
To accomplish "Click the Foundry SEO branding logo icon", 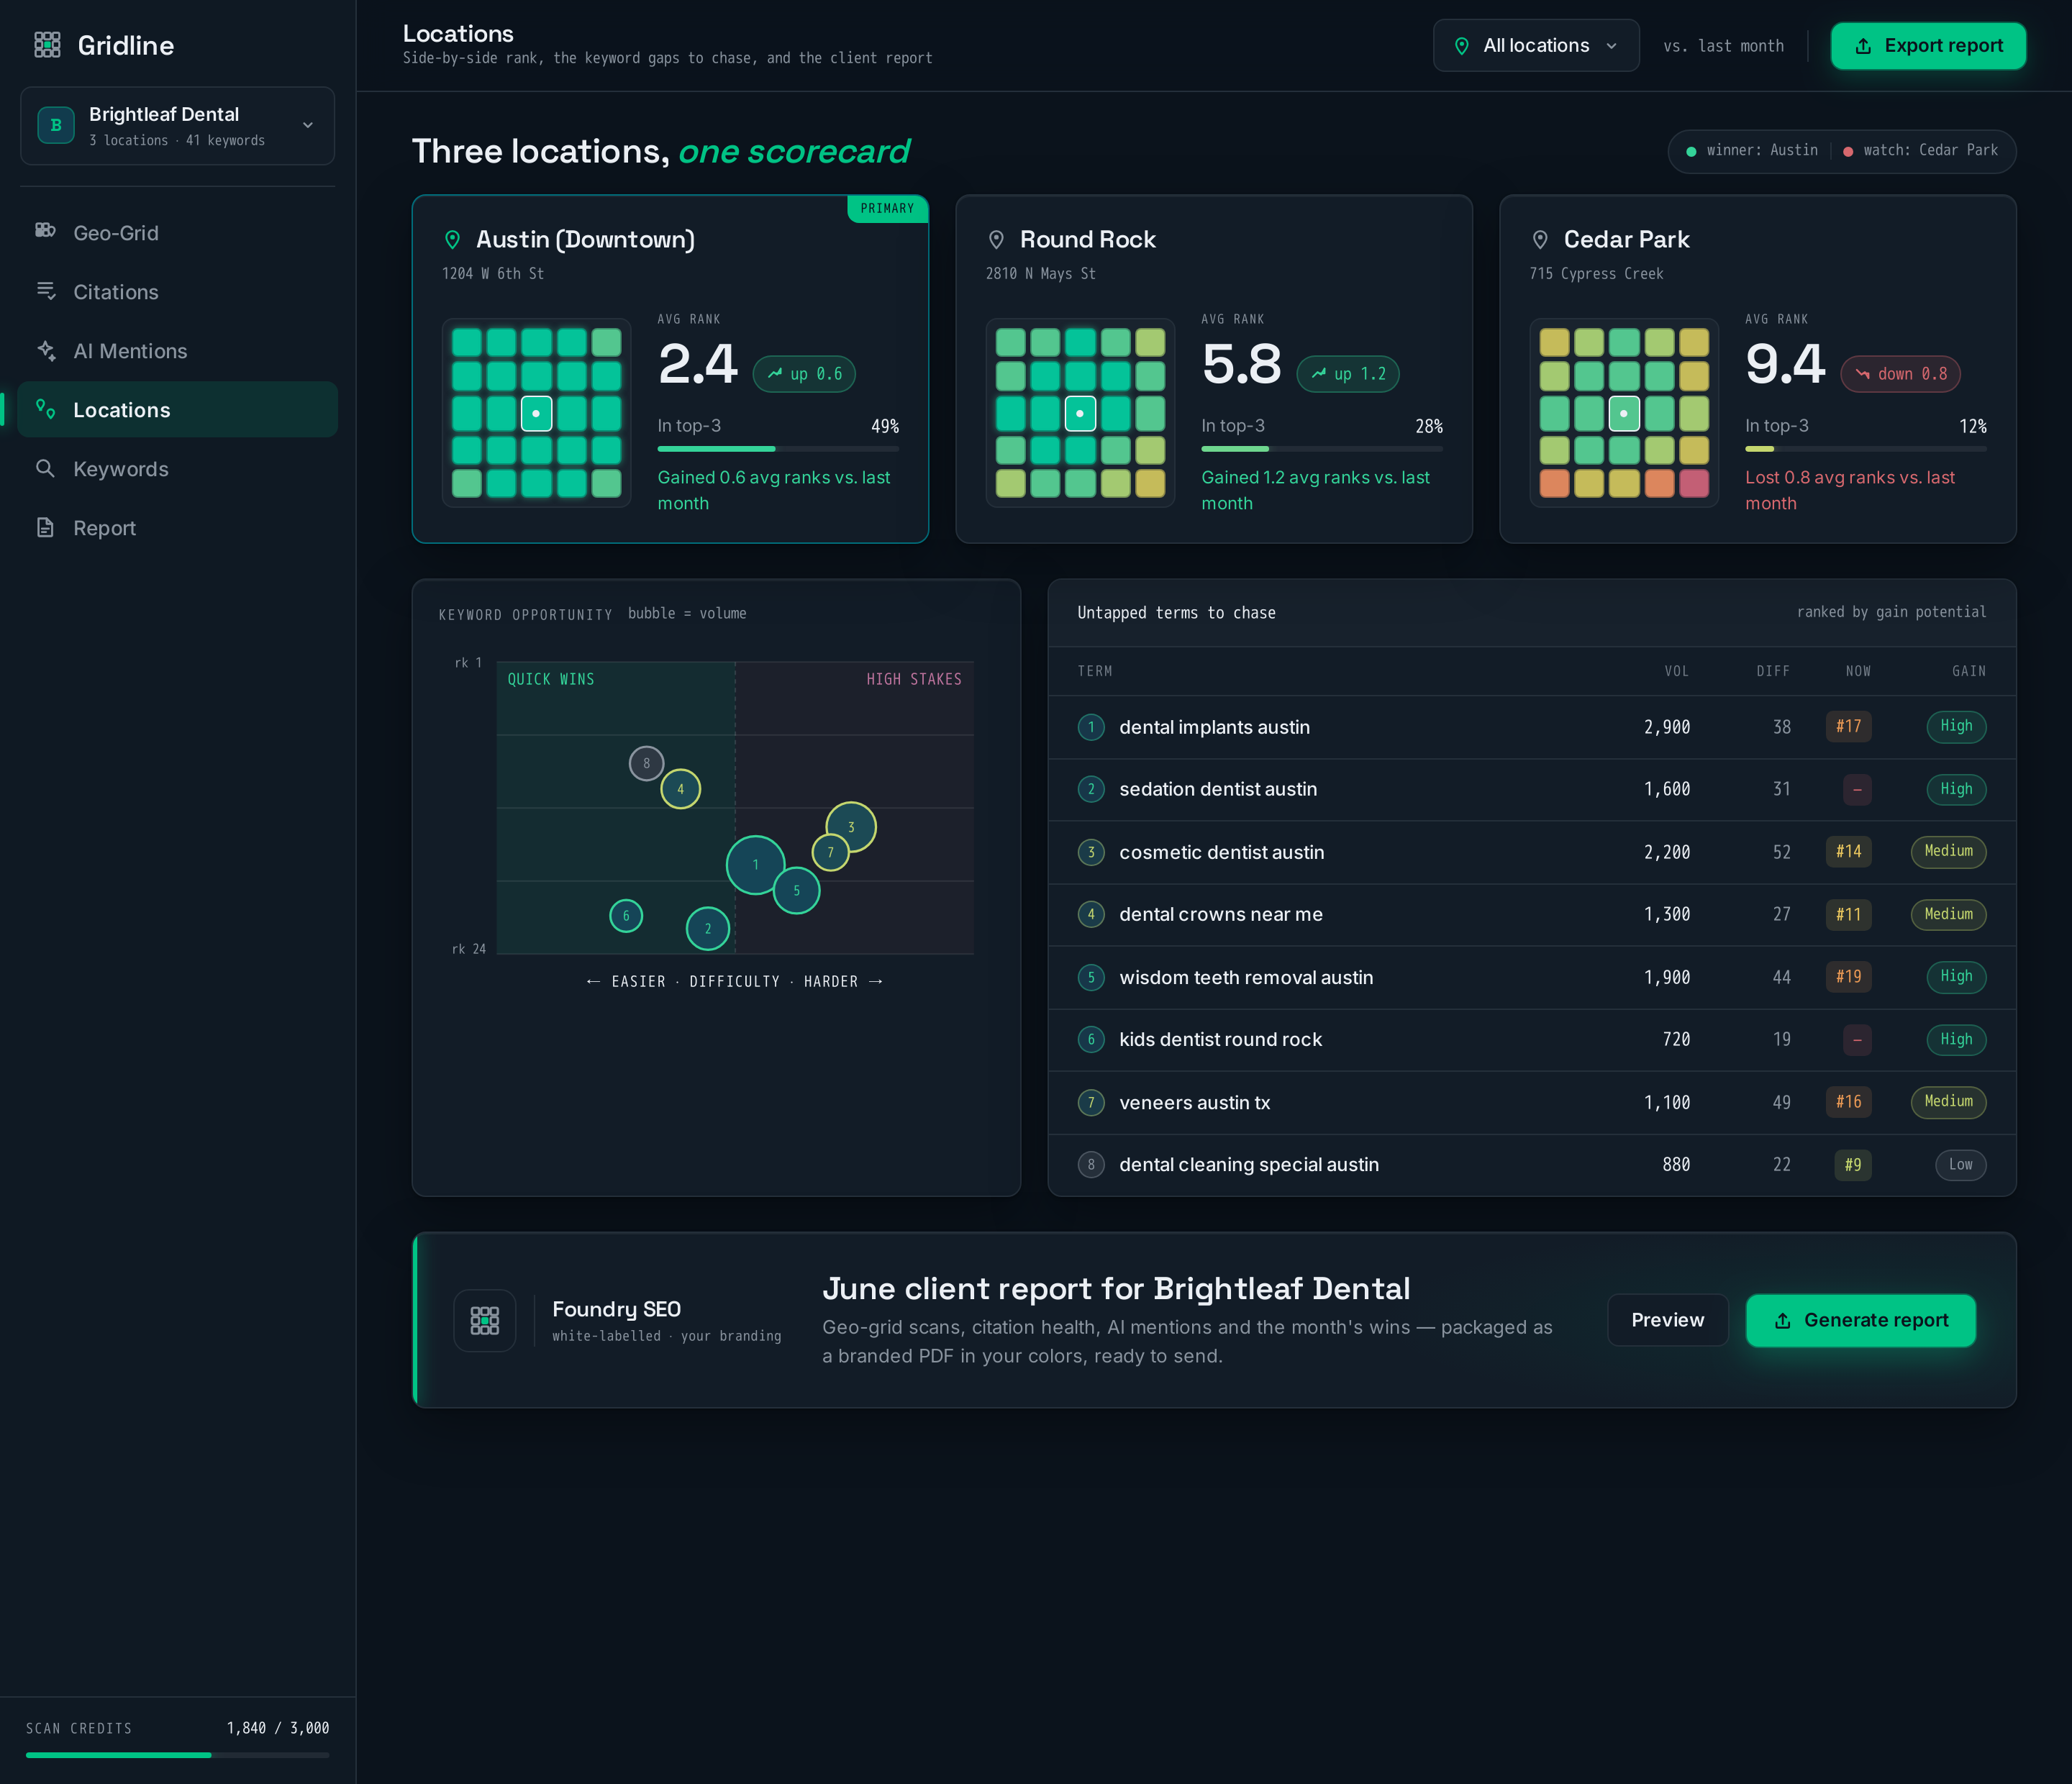I will [x=485, y=1320].
